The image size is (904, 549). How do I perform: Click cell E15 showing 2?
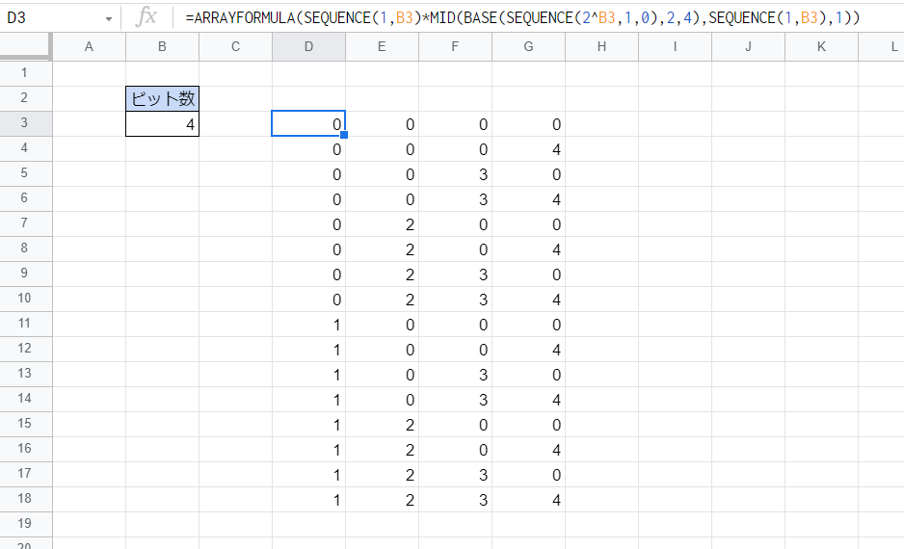(x=382, y=425)
